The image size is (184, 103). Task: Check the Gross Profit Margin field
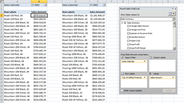tap(128, 48)
